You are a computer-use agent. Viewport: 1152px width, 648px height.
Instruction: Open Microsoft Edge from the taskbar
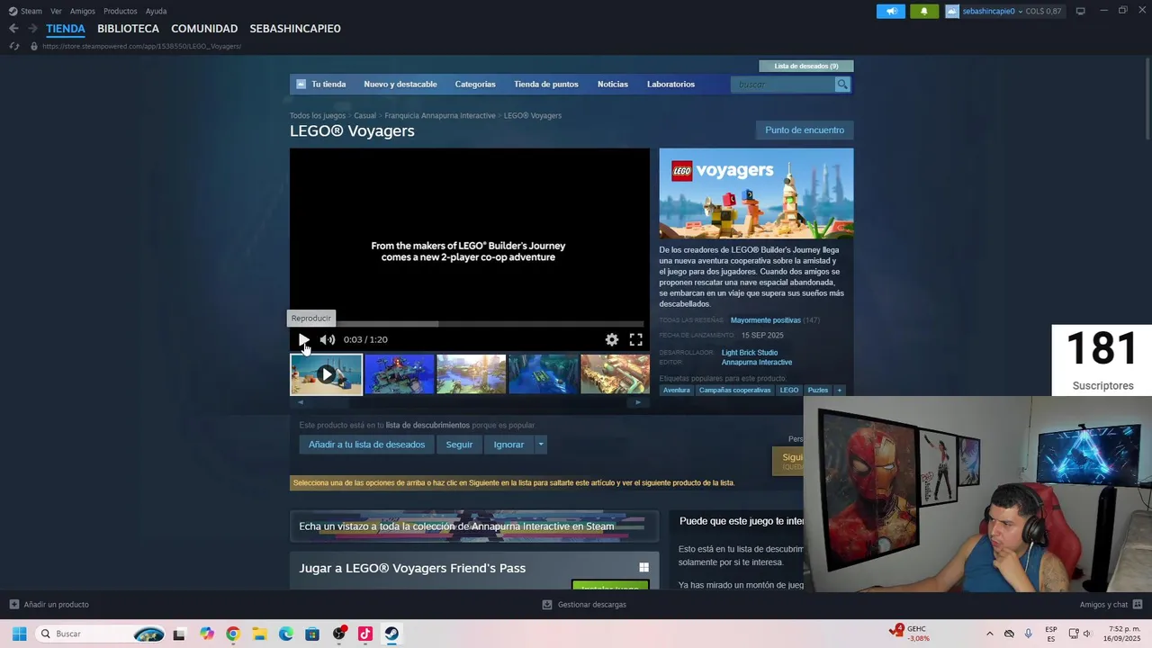(286, 634)
